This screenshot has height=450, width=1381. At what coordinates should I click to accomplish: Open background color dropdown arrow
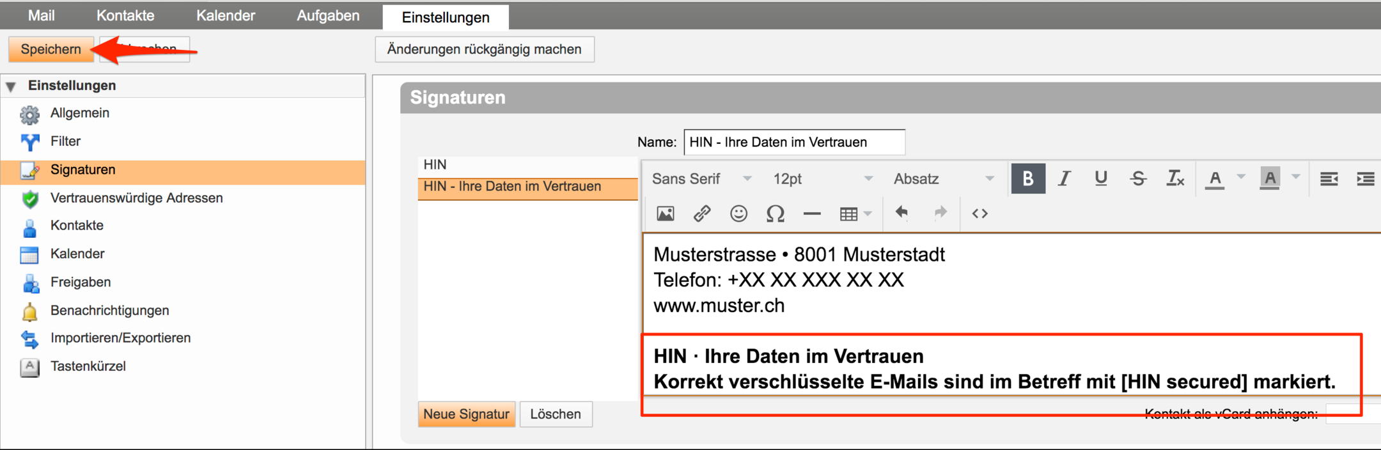click(x=1296, y=177)
